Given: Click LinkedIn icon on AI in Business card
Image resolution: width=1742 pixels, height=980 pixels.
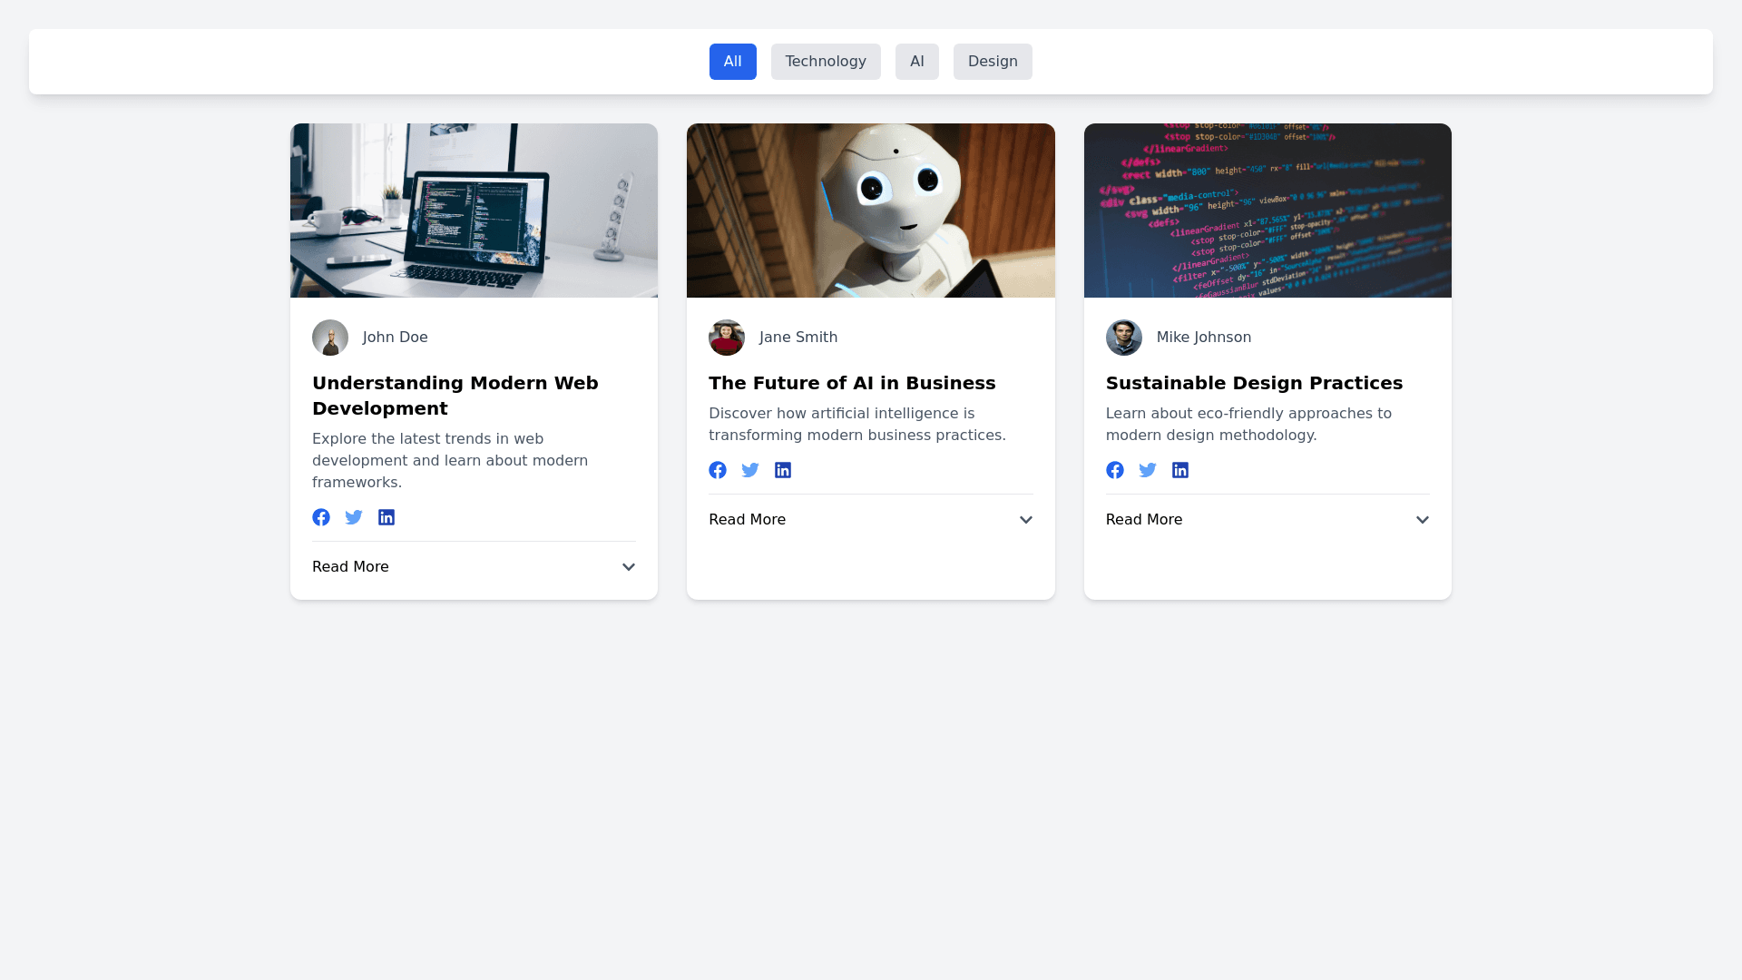Looking at the screenshot, I should point(783,470).
